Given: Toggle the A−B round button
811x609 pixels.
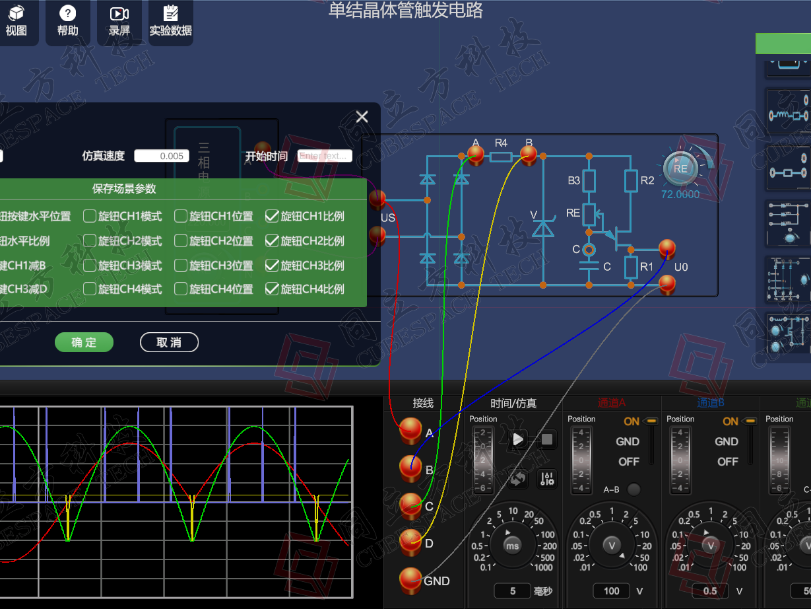Looking at the screenshot, I should [634, 489].
